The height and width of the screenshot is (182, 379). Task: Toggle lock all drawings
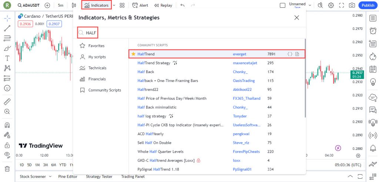[x=7, y=145]
